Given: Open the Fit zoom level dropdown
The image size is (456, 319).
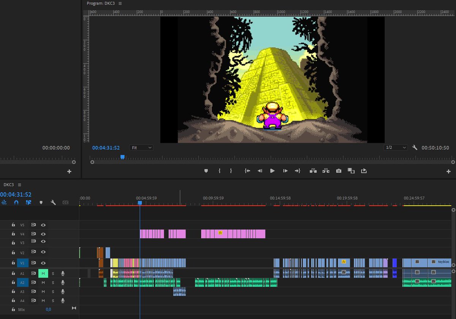Looking at the screenshot, I should coord(141,148).
